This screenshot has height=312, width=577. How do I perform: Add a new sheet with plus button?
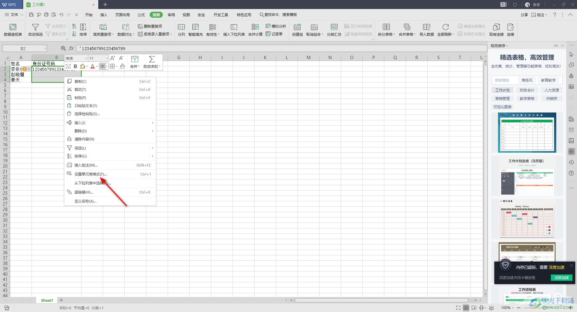[61, 300]
